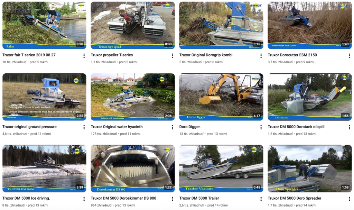Click options icon next to Doro Digger

coord(261,127)
